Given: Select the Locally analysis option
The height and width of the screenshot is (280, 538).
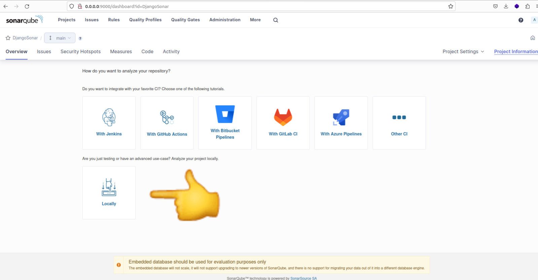Looking at the screenshot, I should click(x=109, y=193).
